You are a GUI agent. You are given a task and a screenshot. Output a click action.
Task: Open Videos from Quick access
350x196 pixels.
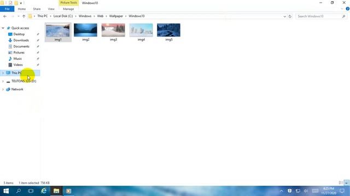tap(18, 65)
